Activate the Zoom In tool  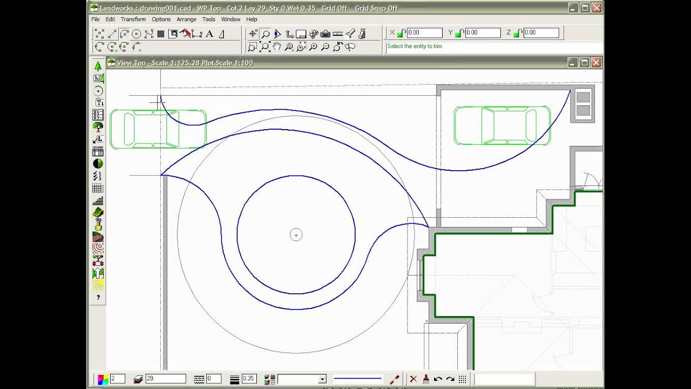(313, 46)
